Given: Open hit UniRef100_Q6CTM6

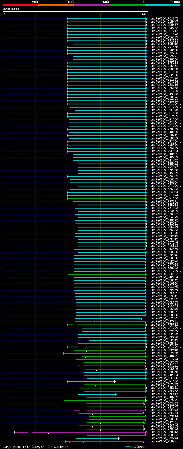Looking at the screenshot, I should pyautogui.click(x=164, y=425).
